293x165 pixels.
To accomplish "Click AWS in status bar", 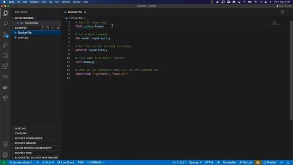I will click(x=81, y=162).
